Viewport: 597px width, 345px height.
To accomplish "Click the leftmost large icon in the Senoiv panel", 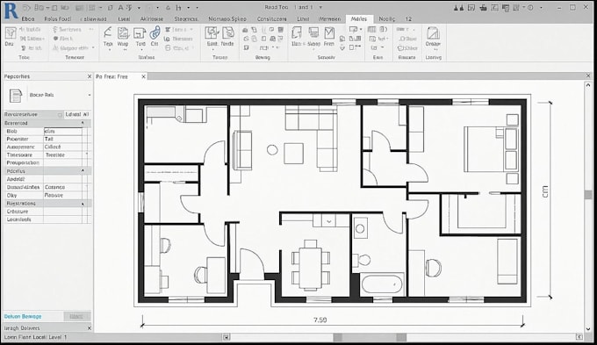I will point(297,33).
